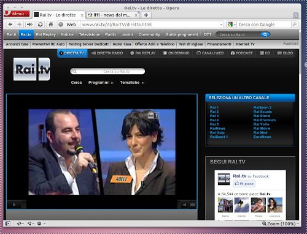Expand the address bar history dropdown
Screen dimensions: 307x234
click(x=221, y=25)
